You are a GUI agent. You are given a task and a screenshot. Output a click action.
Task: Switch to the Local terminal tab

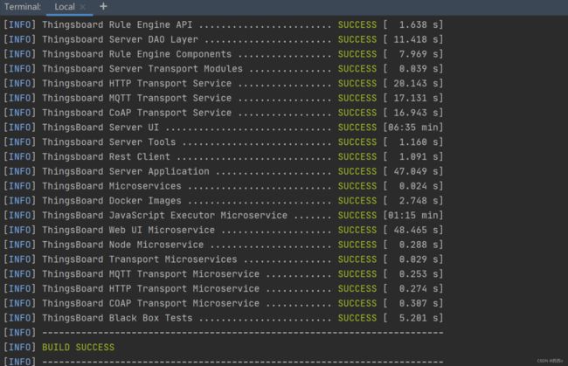point(65,7)
